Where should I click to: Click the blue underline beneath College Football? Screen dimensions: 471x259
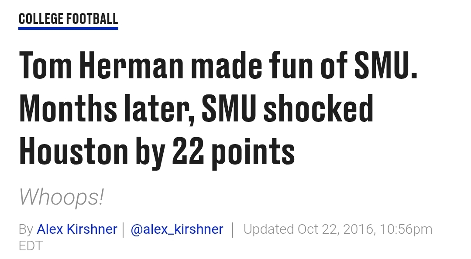click(x=68, y=28)
